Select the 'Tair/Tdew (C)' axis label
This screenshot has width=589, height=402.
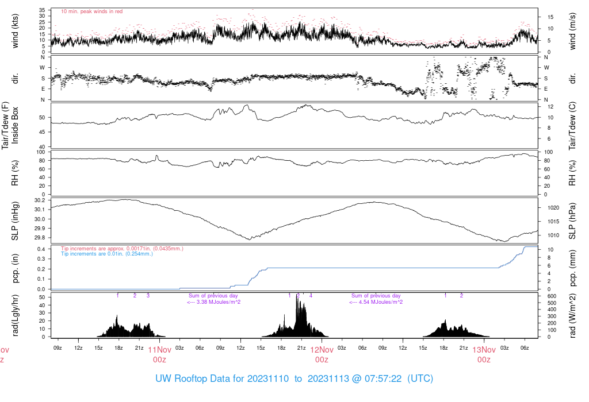(572, 126)
